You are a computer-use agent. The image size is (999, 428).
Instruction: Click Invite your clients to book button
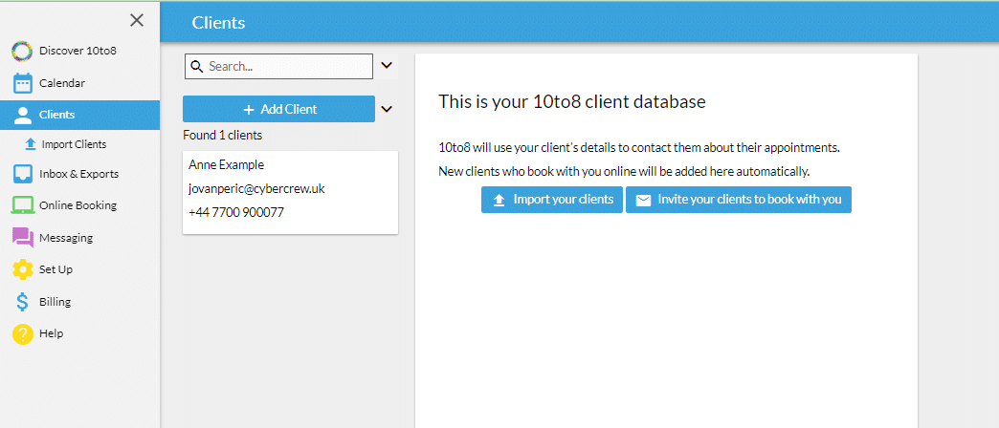coord(739,200)
